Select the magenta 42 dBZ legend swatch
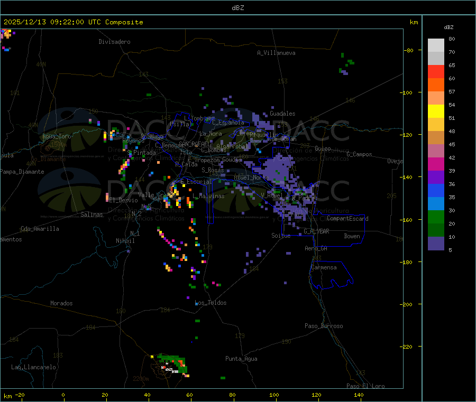 (x=436, y=164)
